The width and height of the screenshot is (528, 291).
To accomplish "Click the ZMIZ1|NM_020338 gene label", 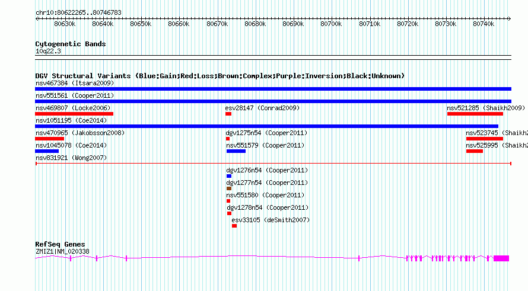I will [x=63, y=251].
